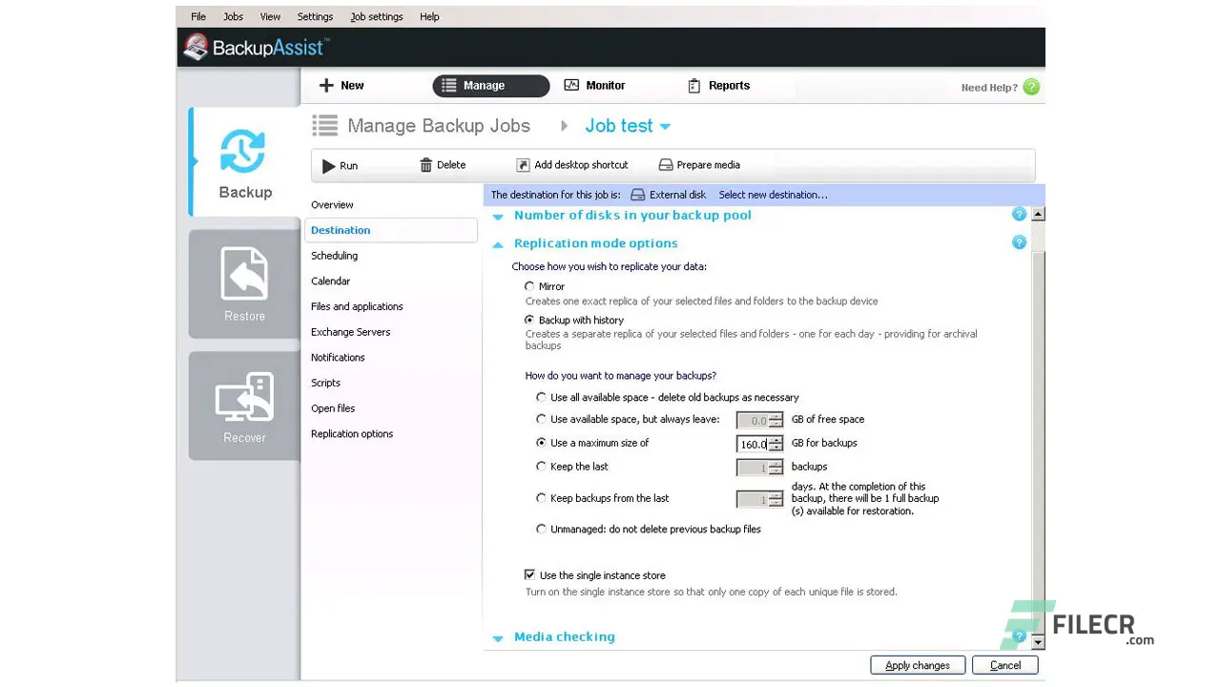The height and width of the screenshot is (687, 1221).
Task: Open Files and applications section
Action: coord(357,307)
